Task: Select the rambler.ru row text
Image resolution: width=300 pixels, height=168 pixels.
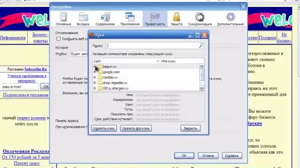Action: click(110, 77)
